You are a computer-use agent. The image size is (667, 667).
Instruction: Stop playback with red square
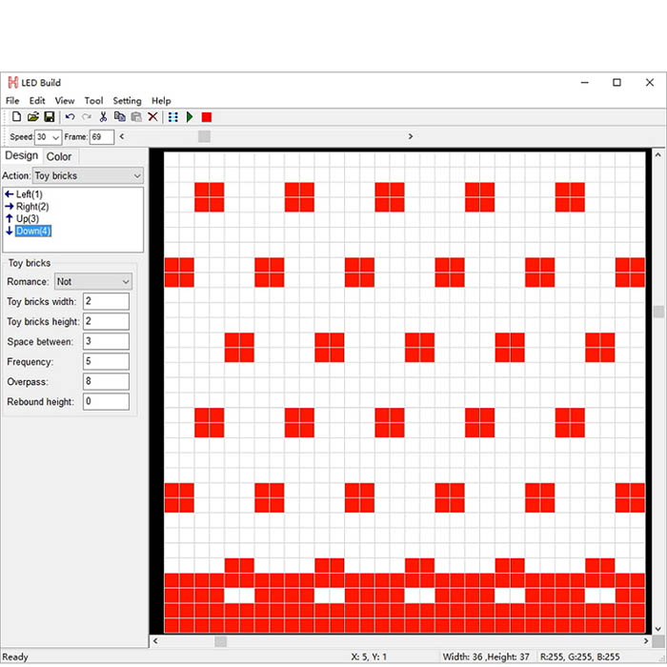pos(207,117)
